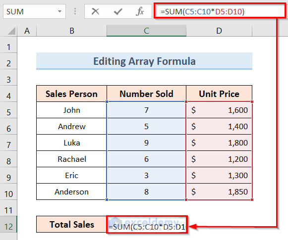Open the Name Box dropdown arrow
Screen dimensions: 288x240
[59, 11]
